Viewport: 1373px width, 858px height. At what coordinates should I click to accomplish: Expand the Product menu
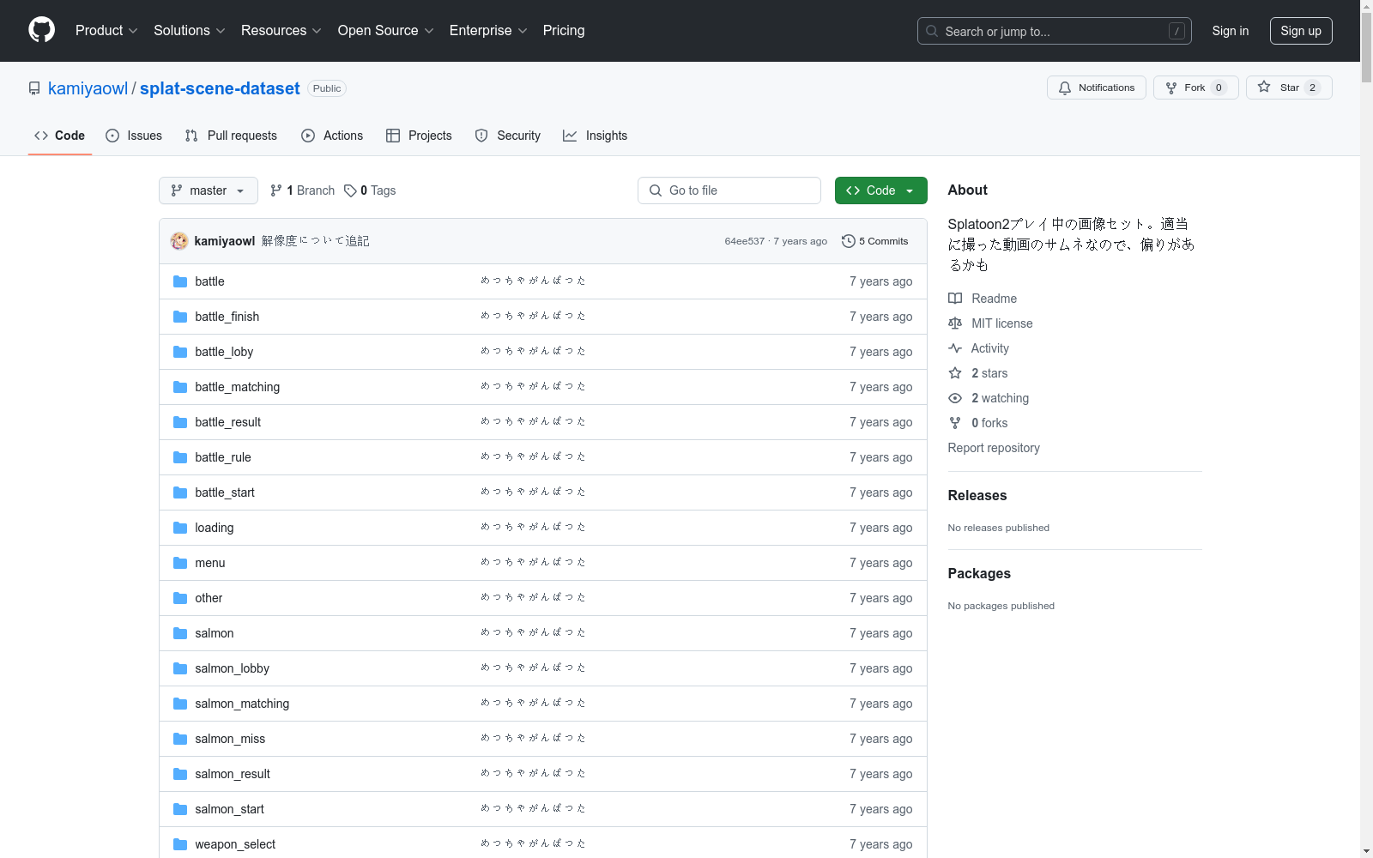pos(106,31)
